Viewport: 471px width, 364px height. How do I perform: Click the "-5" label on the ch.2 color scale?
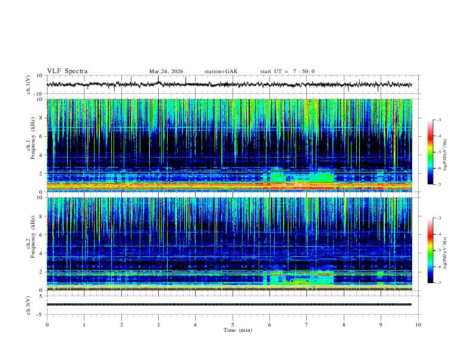point(439,250)
